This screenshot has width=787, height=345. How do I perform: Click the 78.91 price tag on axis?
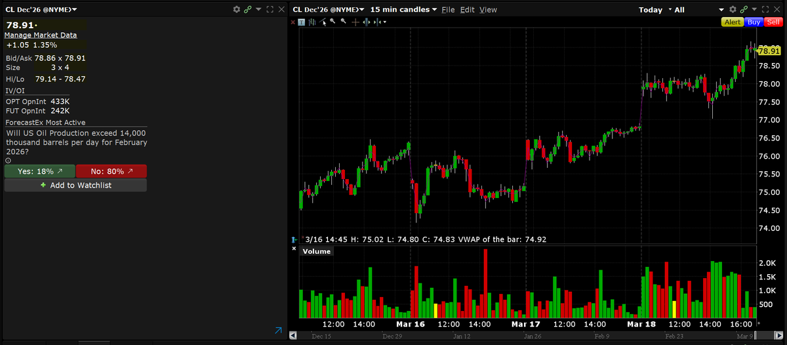tap(769, 51)
